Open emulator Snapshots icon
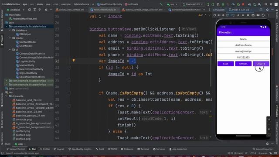This screenshot has width=279, height=157. point(263,15)
